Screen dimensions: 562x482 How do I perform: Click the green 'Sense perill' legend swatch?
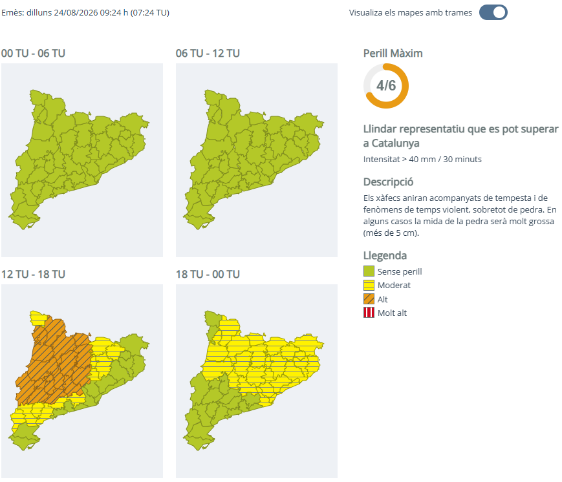(369, 271)
